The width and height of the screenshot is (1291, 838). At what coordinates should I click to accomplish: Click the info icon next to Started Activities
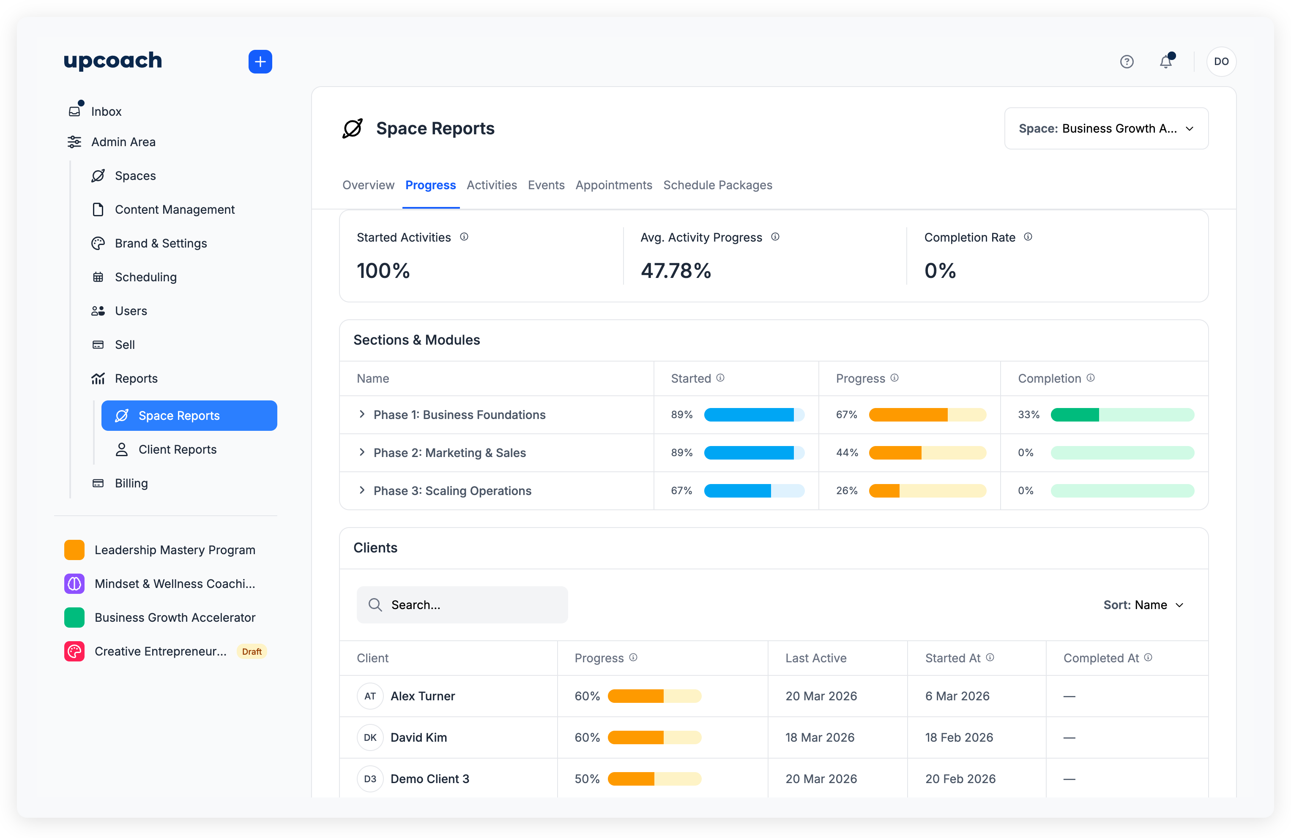tap(464, 237)
